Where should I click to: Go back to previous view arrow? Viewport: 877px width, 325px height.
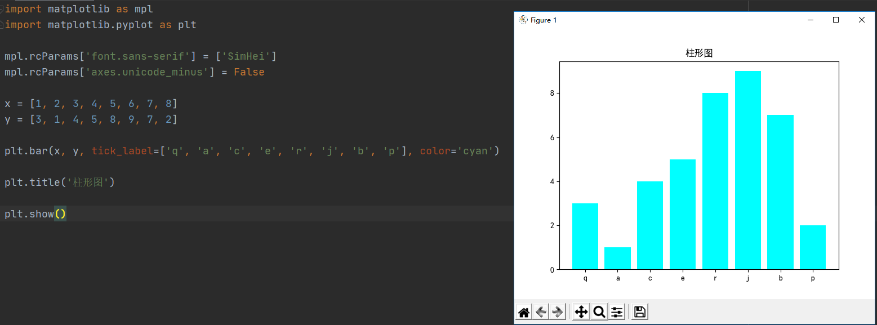pyautogui.click(x=541, y=312)
